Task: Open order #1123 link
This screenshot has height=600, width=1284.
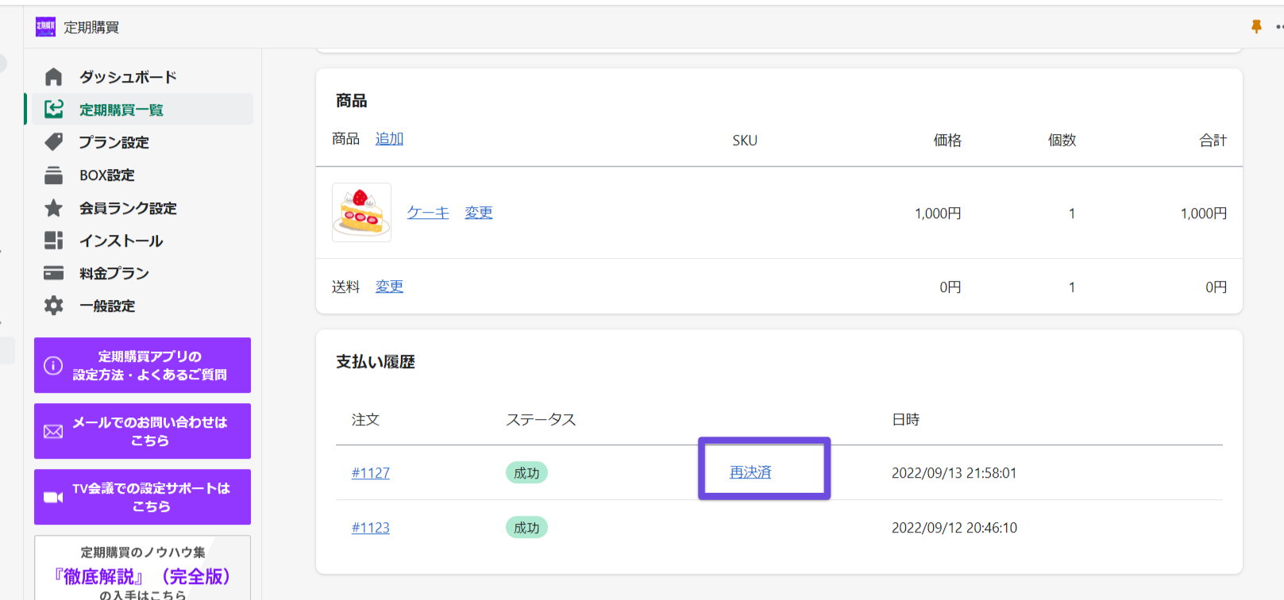Action: [x=370, y=528]
